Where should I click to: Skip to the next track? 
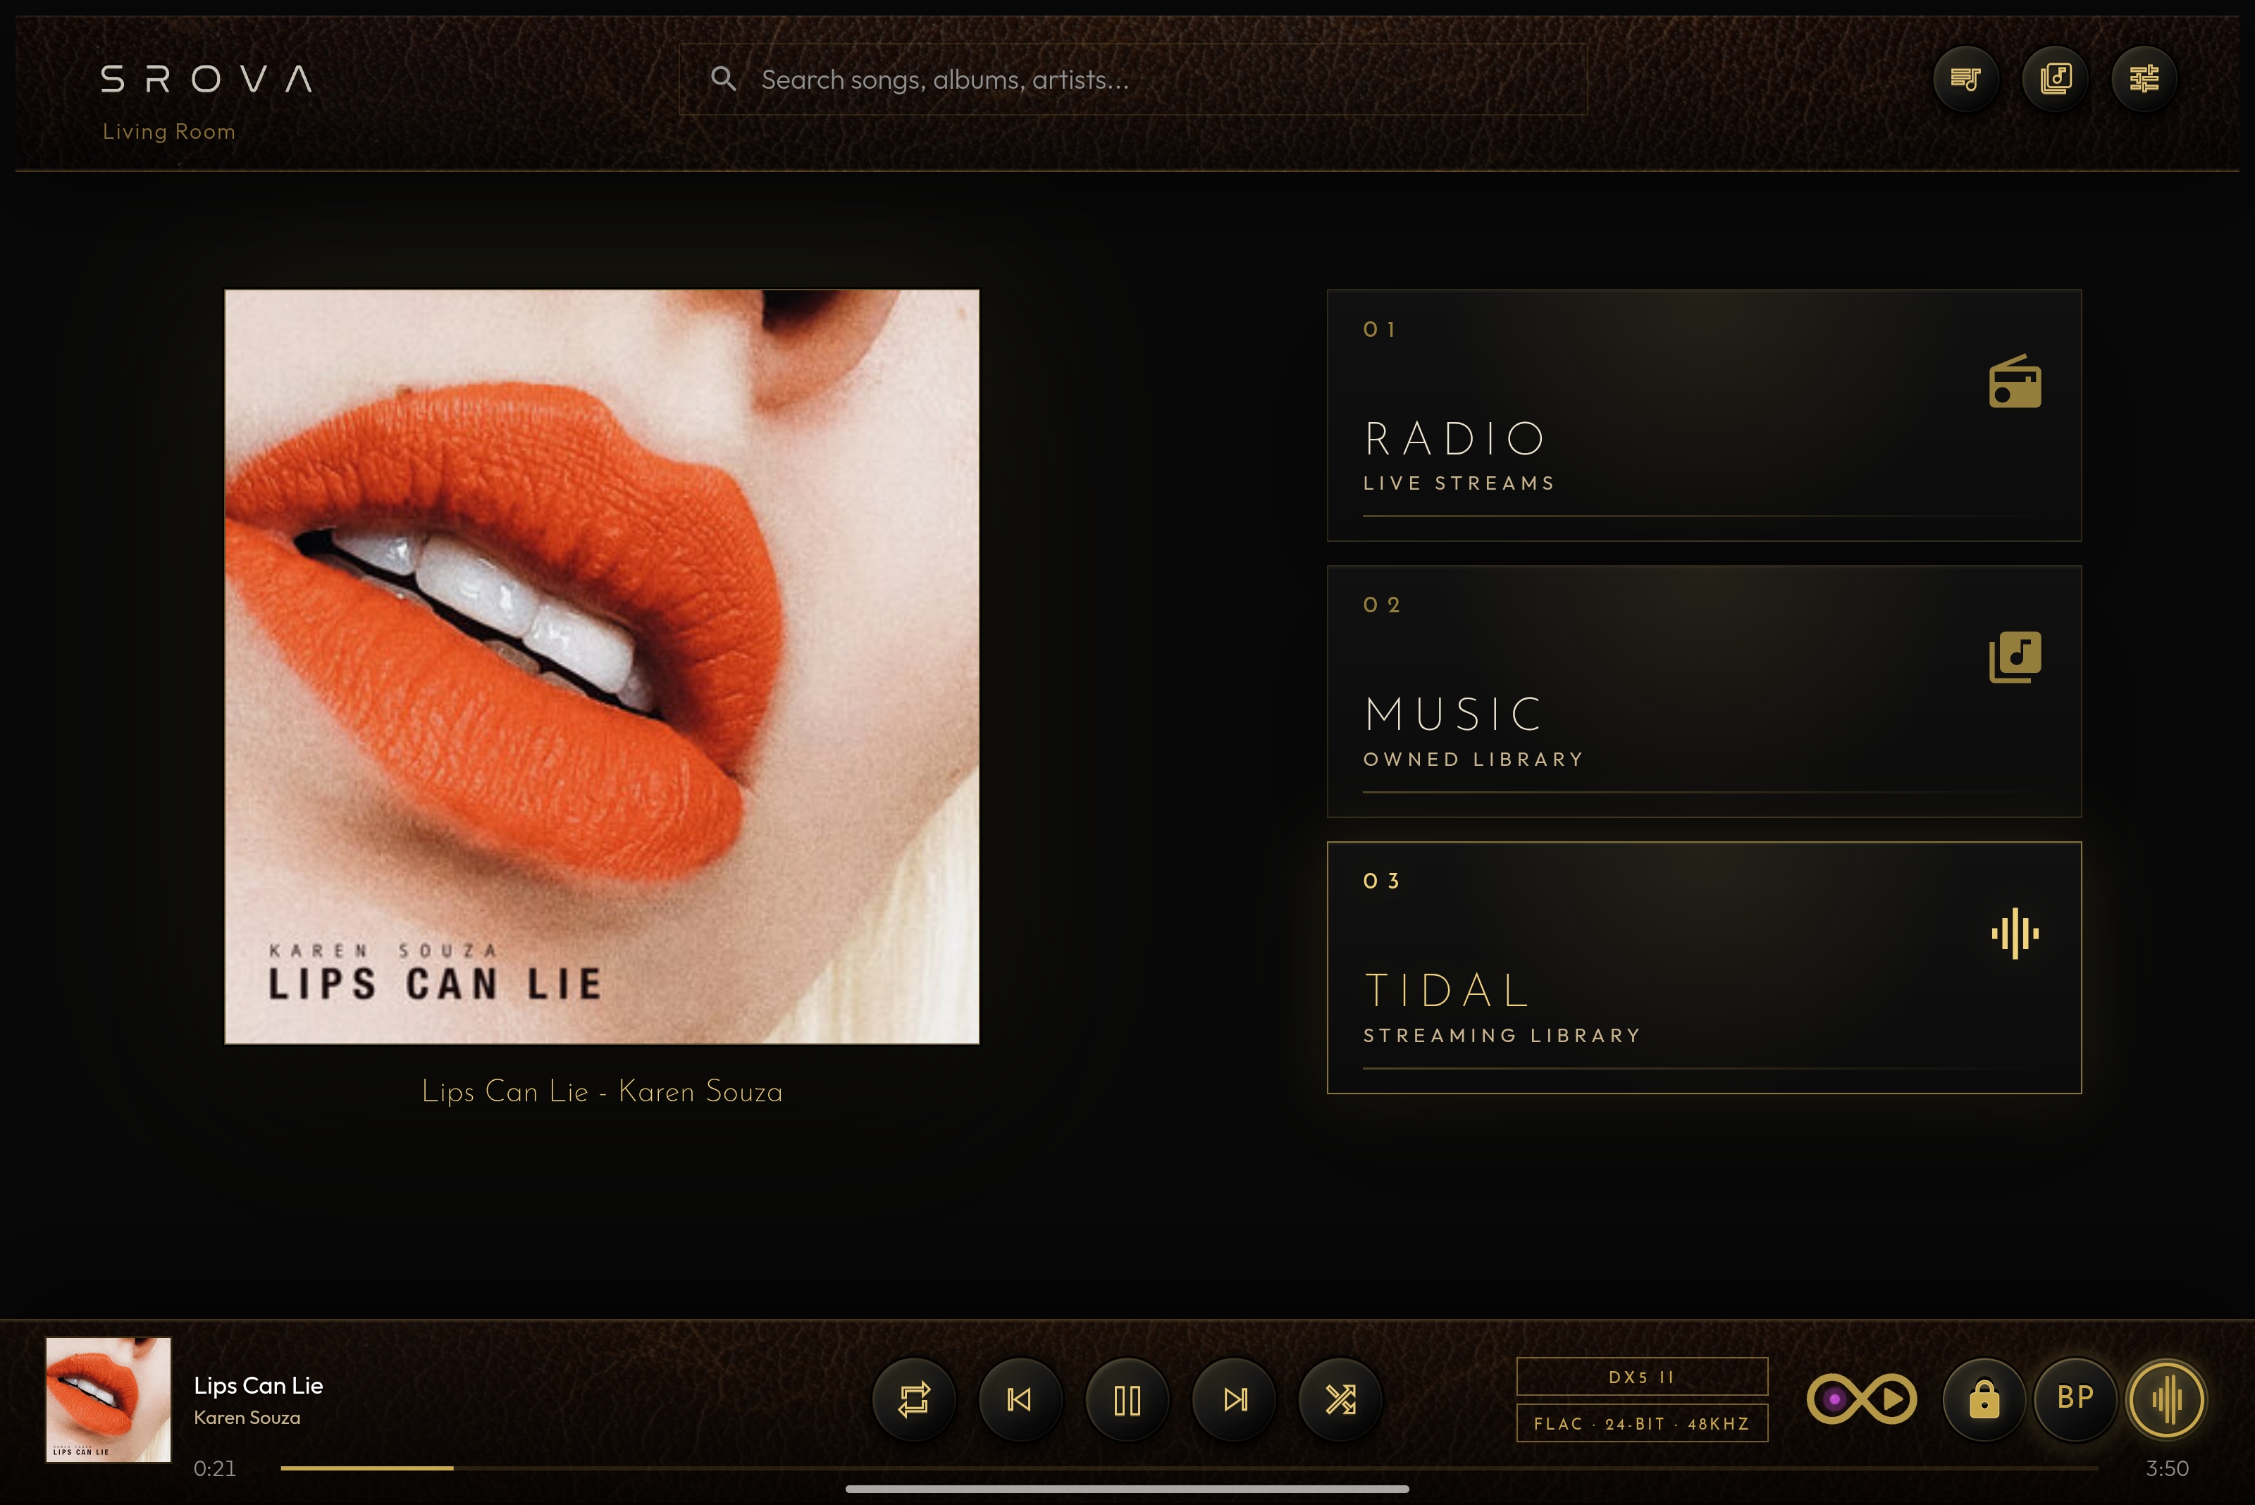[x=1235, y=1399]
